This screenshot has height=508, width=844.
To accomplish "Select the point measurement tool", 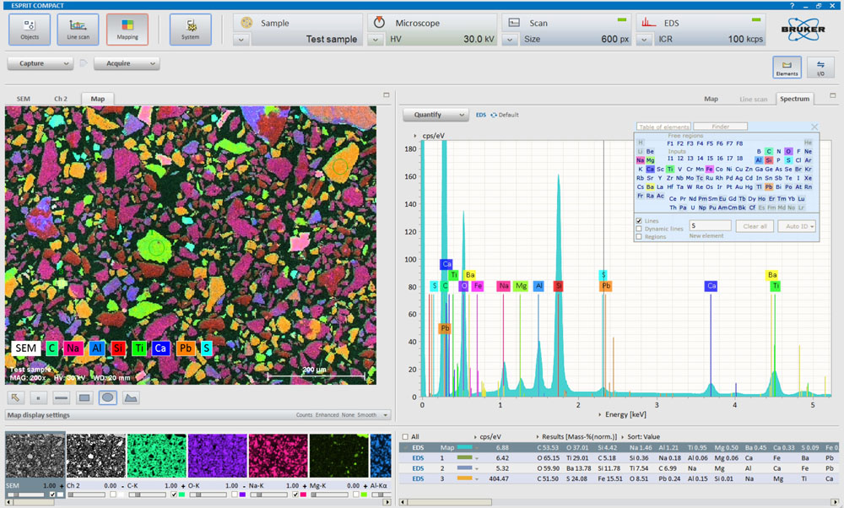I will pyautogui.click(x=37, y=397).
